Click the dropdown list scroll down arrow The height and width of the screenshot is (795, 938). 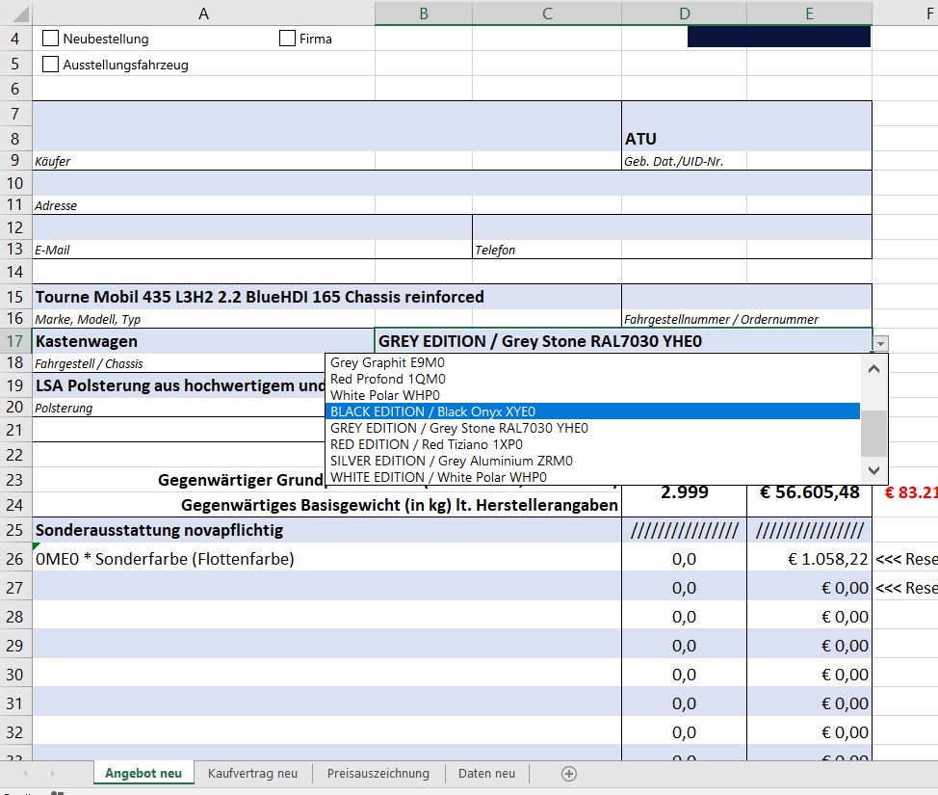click(873, 470)
